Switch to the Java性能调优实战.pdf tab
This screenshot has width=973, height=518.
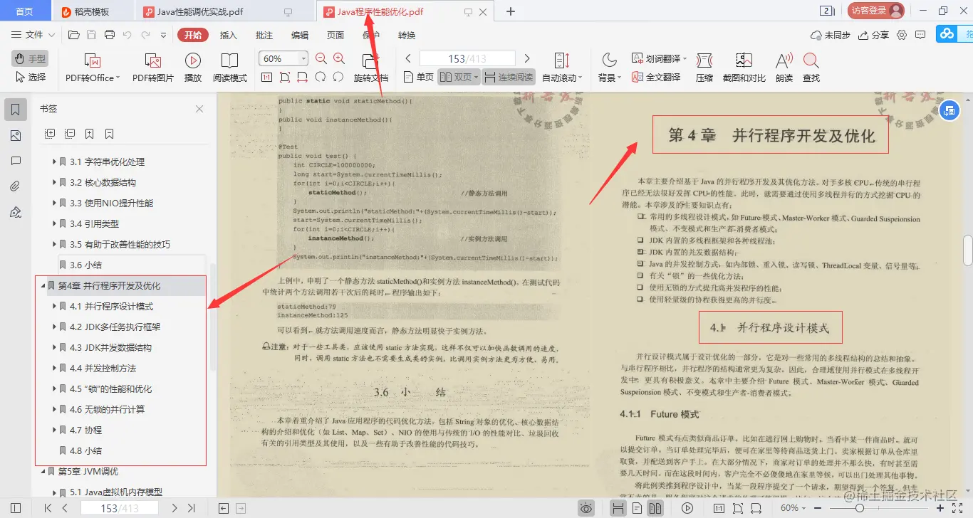pyautogui.click(x=200, y=12)
